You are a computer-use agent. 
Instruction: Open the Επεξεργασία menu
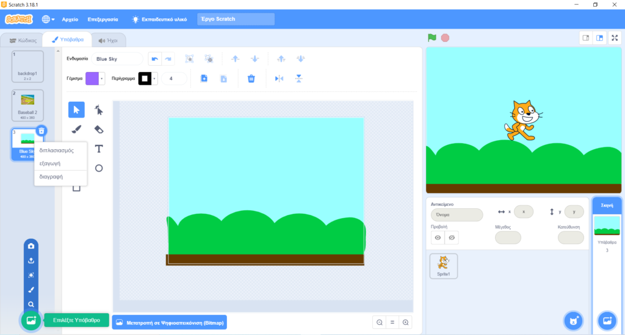tap(103, 19)
